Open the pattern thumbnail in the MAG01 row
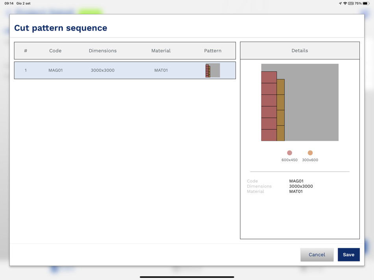 click(213, 70)
